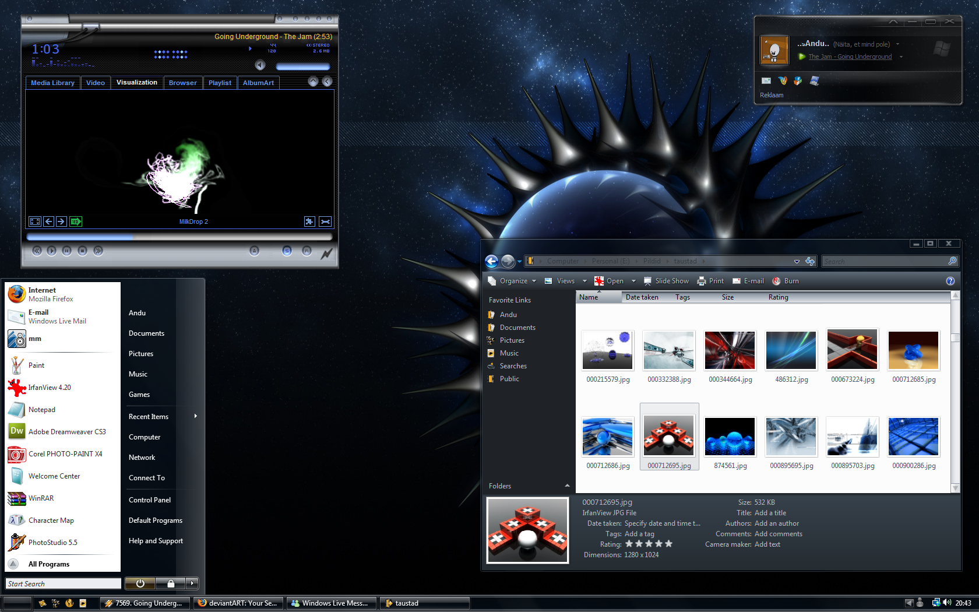This screenshot has height=612, width=979.
Task: Open visualization plugin puzzle icon
Action: (x=309, y=221)
